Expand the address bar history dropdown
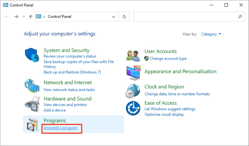This screenshot has height=146, width=249. (x=114, y=17)
